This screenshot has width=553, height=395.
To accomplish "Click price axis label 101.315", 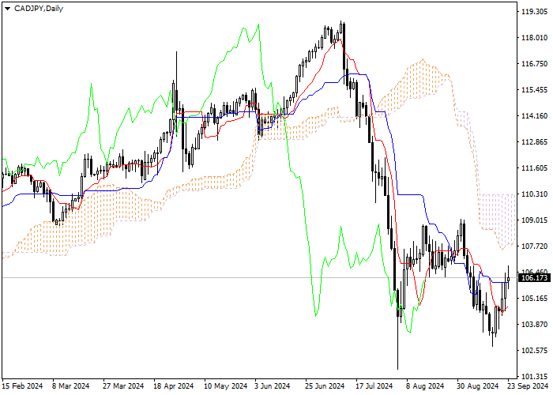I will tap(534, 377).
